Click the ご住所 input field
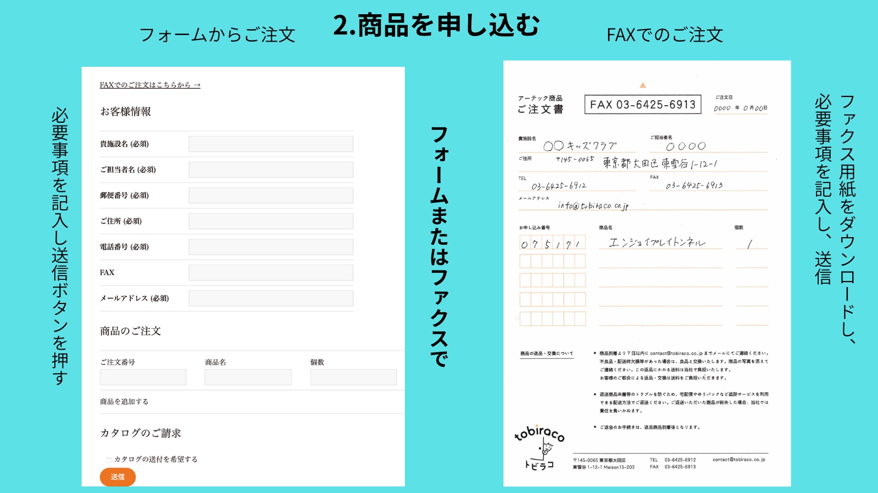 271,221
